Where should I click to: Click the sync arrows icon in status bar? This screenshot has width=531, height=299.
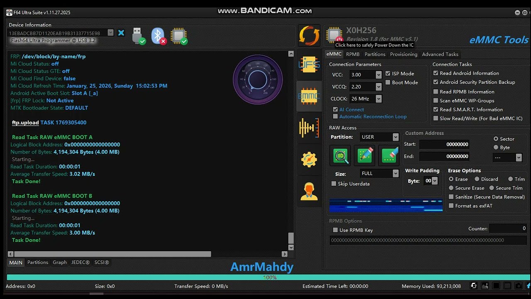point(473,286)
